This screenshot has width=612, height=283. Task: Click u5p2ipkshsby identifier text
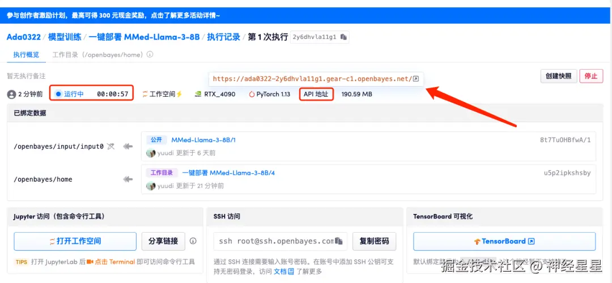pos(567,173)
